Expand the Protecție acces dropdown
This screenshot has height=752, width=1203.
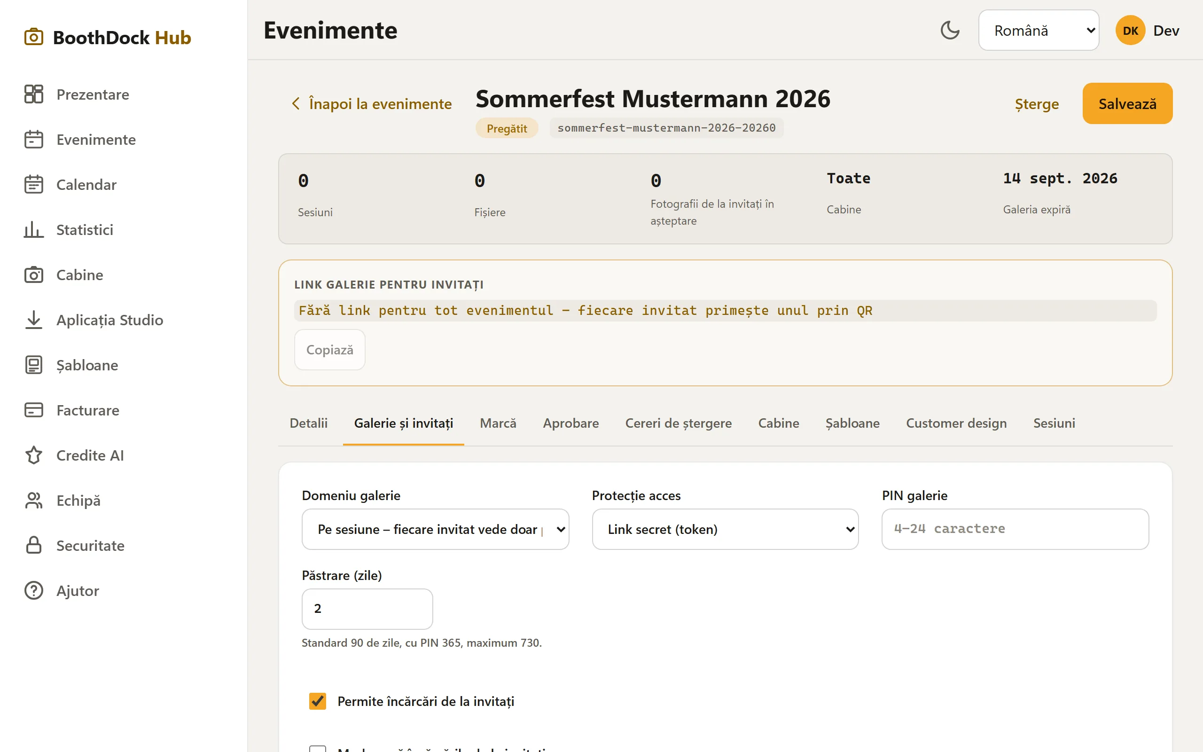(x=725, y=529)
